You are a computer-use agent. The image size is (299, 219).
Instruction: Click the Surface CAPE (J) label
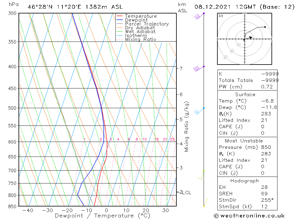click(231, 127)
